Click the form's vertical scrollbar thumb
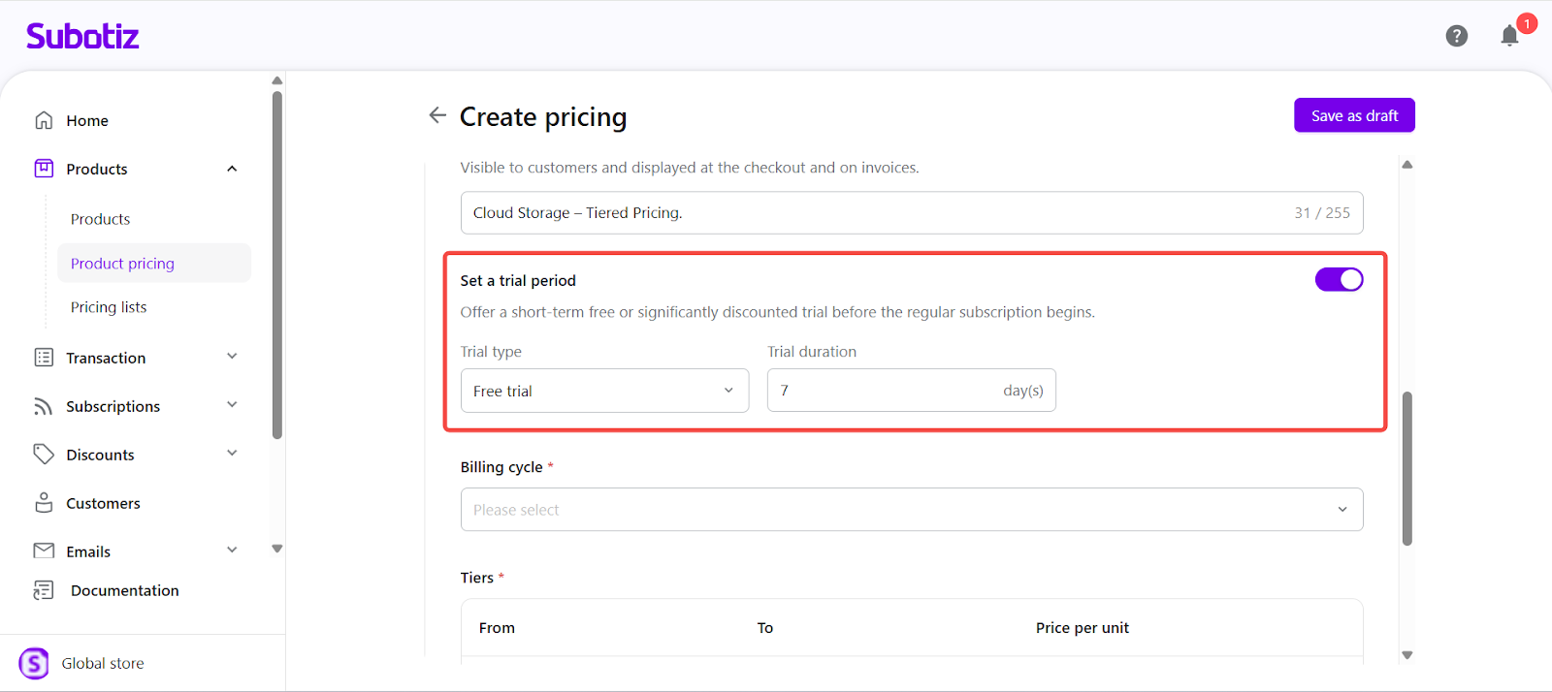 [1407, 468]
